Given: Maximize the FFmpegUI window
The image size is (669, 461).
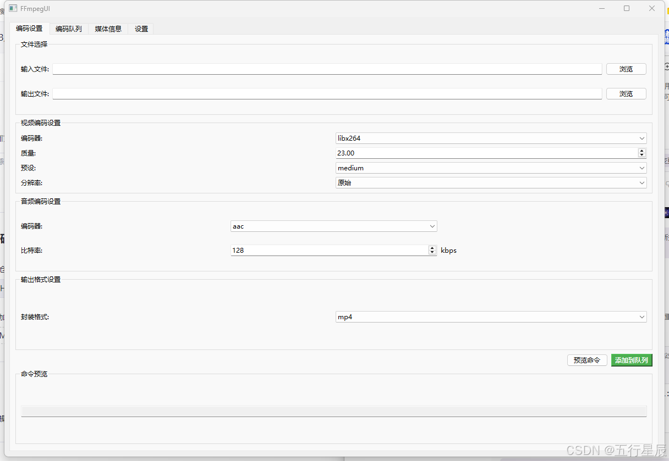Looking at the screenshot, I should pos(627,9).
